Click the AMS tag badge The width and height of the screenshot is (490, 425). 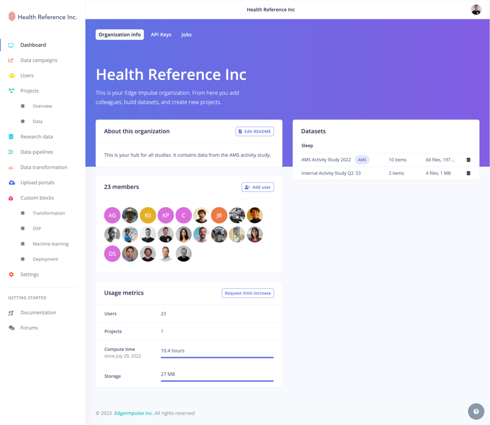[362, 160]
